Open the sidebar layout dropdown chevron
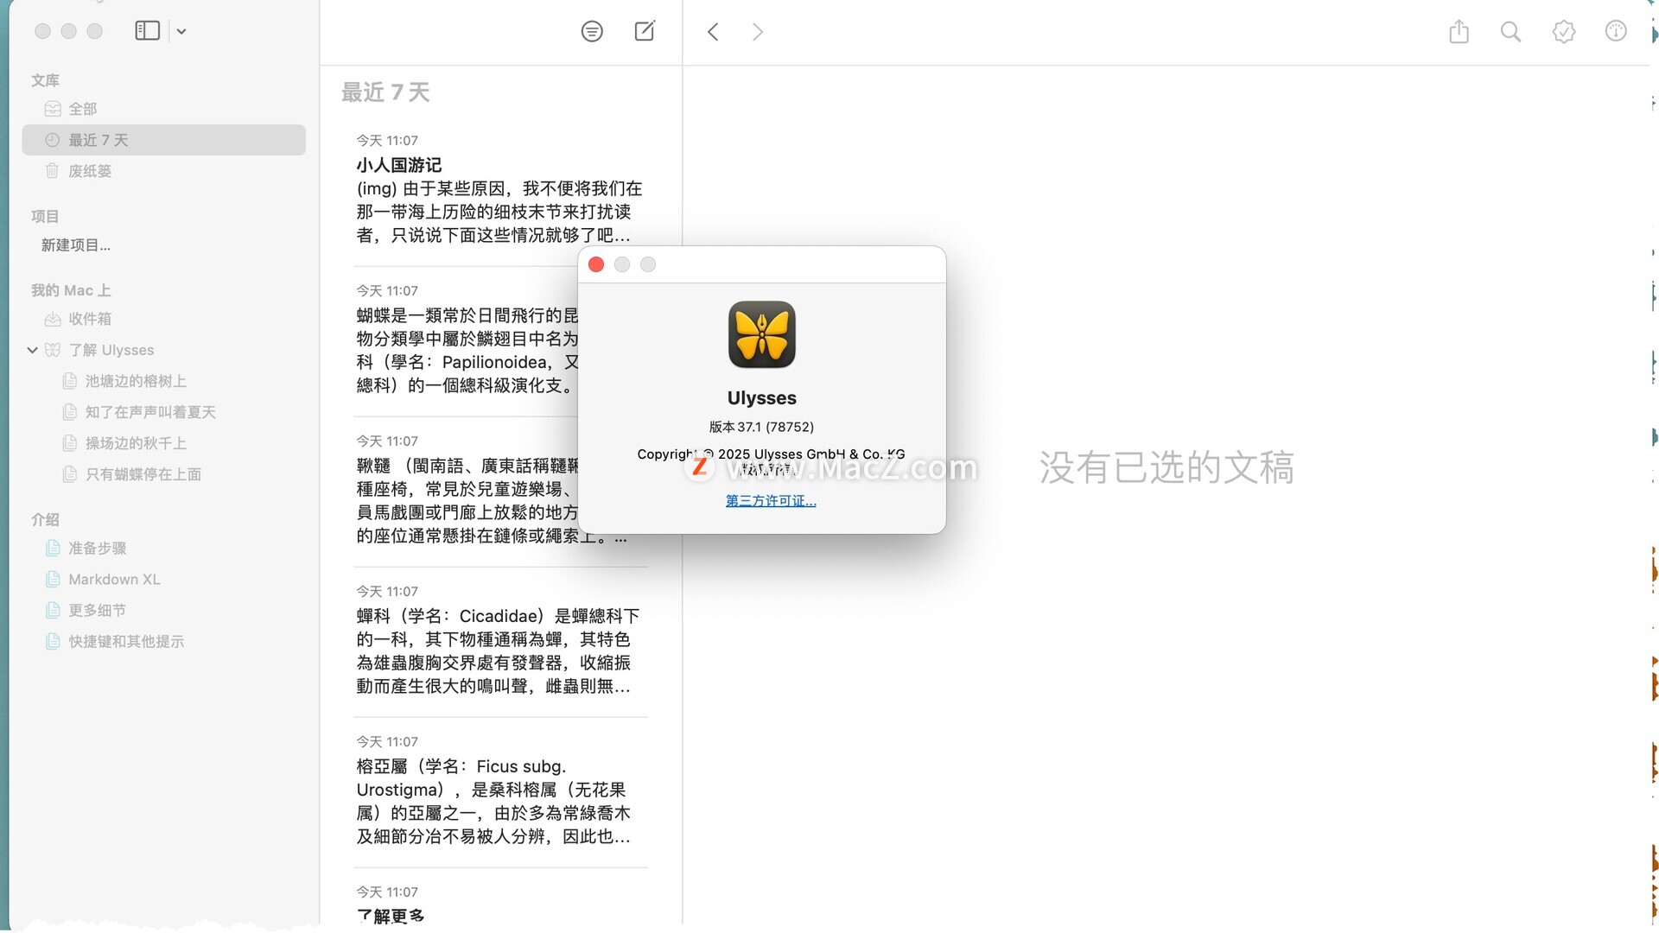The width and height of the screenshot is (1659, 933). pyautogui.click(x=181, y=32)
